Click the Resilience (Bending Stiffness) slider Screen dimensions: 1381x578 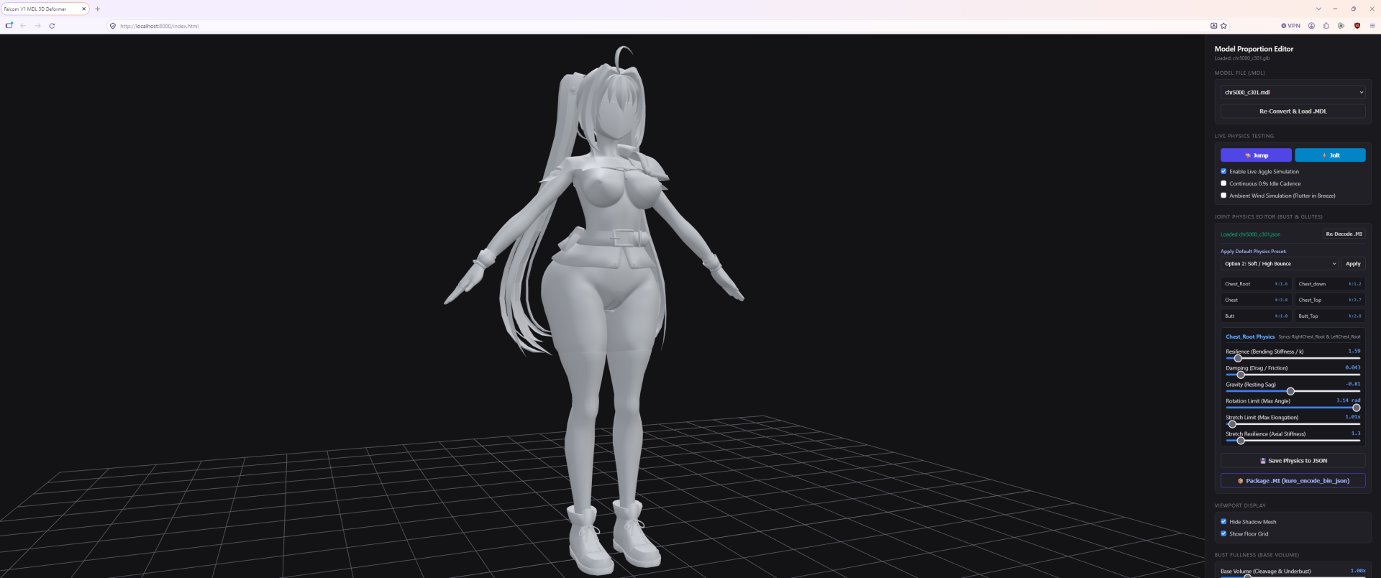tap(1293, 358)
